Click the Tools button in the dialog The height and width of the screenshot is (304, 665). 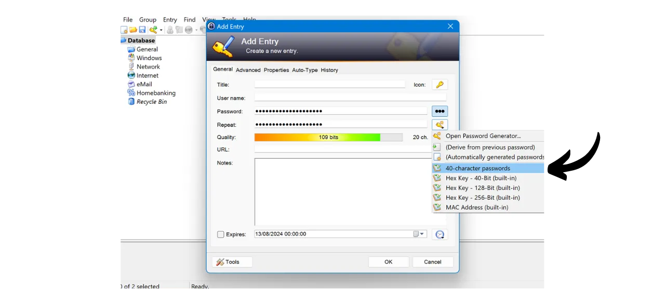[232, 261]
